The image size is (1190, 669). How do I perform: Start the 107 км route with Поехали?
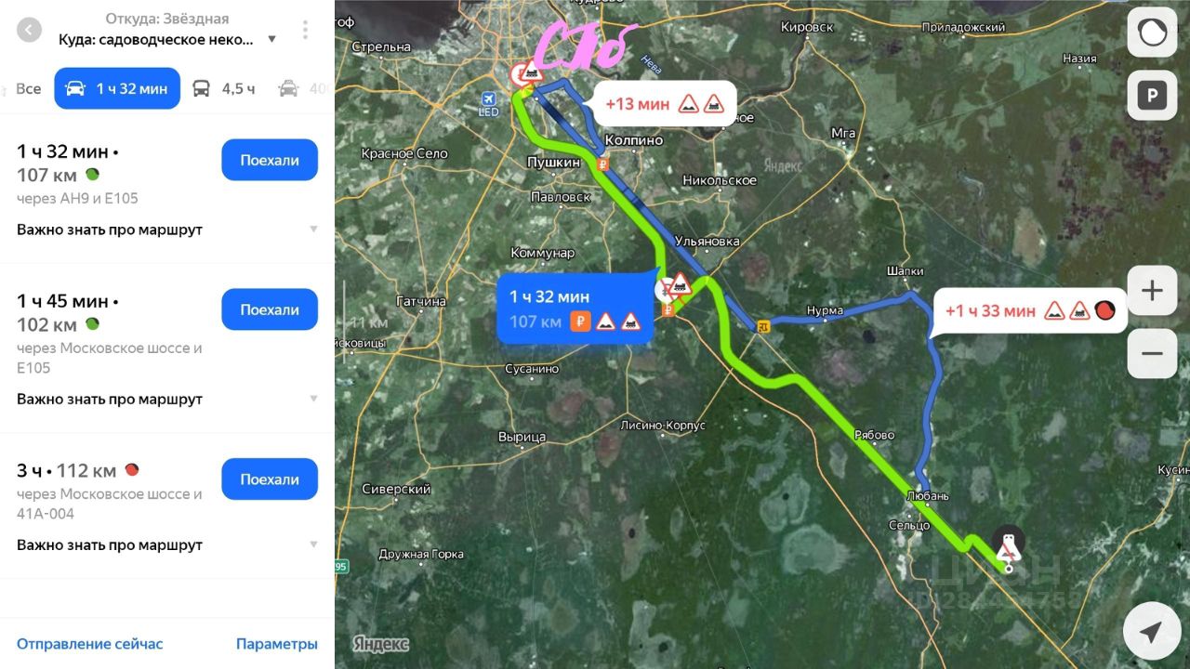coord(270,160)
